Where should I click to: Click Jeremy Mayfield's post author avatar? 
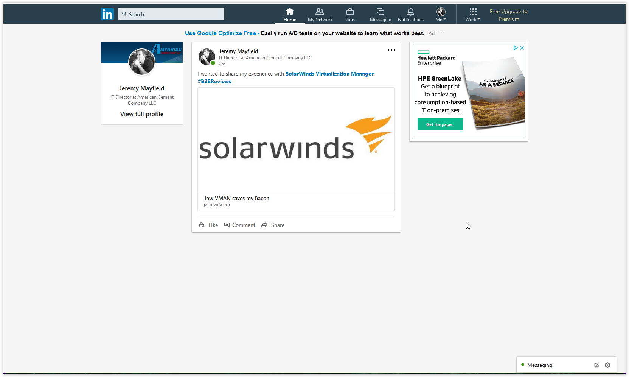[x=207, y=57]
